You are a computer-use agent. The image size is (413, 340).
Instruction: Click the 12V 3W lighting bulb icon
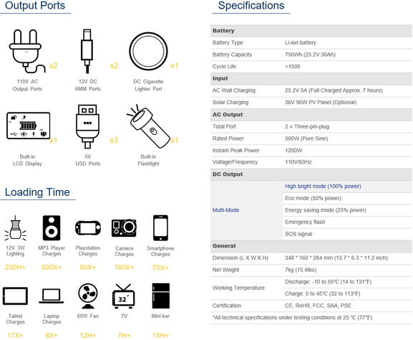15,228
